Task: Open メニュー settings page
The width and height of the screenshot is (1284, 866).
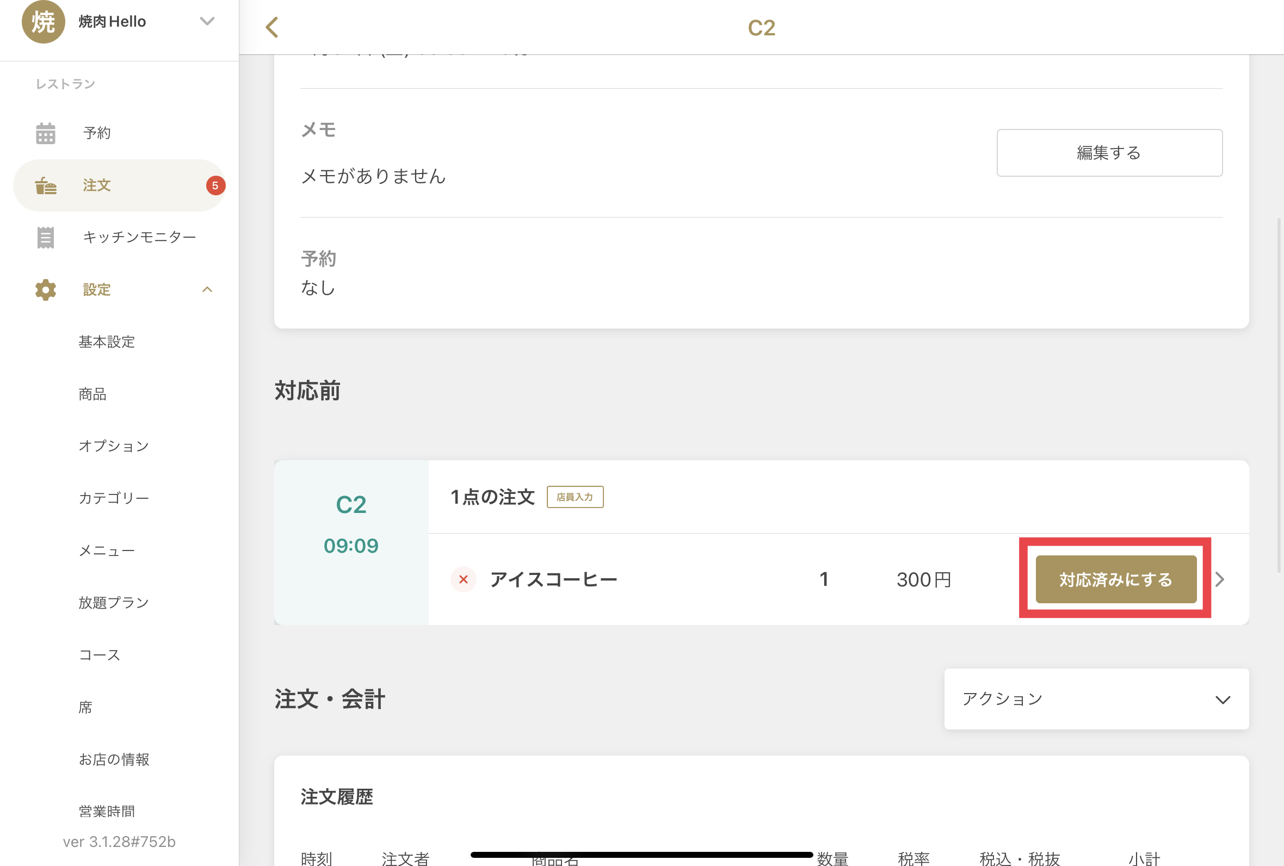Action: point(107,550)
